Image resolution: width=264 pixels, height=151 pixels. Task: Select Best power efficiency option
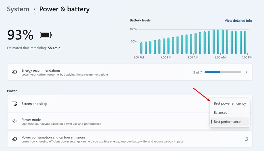click(230, 104)
